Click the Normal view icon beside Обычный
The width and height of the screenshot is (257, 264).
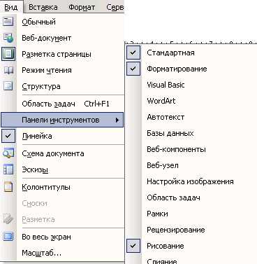tap(8, 22)
